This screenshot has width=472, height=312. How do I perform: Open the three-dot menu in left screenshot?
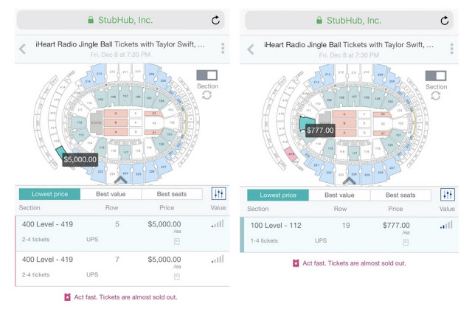(x=223, y=49)
